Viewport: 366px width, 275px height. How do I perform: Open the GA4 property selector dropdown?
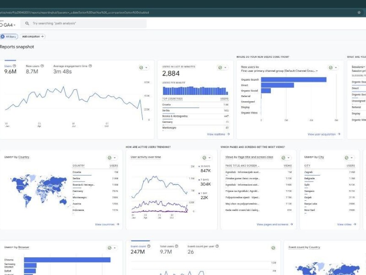pos(8,25)
